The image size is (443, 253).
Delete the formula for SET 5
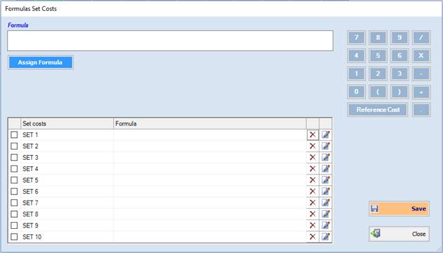(x=313, y=180)
